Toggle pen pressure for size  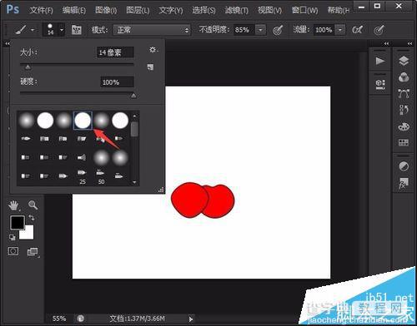click(x=379, y=30)
